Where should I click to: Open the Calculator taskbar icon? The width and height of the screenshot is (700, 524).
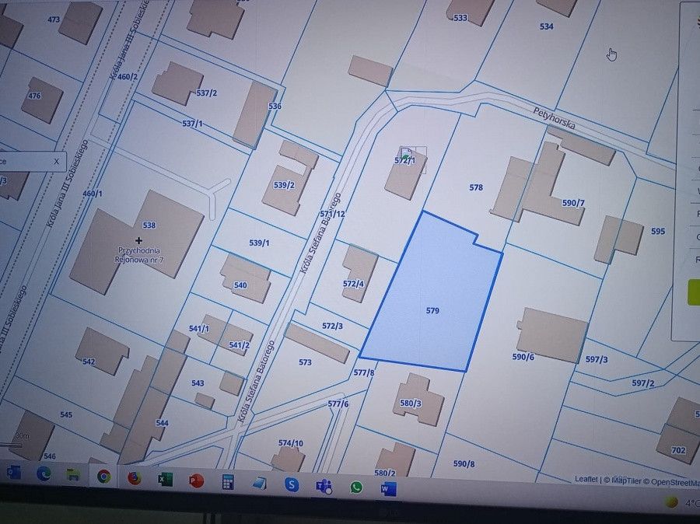[x=228, y=483]
